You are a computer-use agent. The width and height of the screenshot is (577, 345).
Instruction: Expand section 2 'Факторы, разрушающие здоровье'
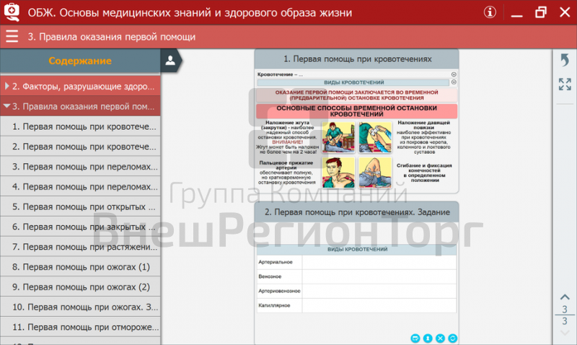(7, 87)
